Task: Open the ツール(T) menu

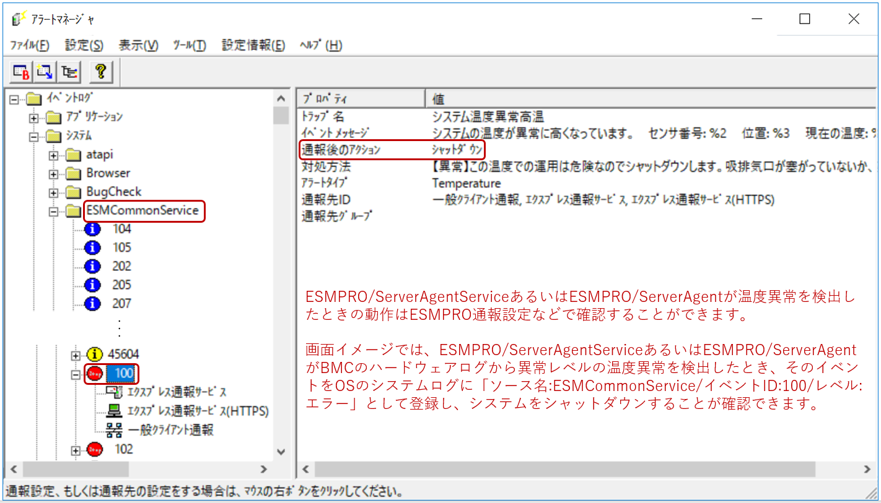Action: click(x=190, y=45)
